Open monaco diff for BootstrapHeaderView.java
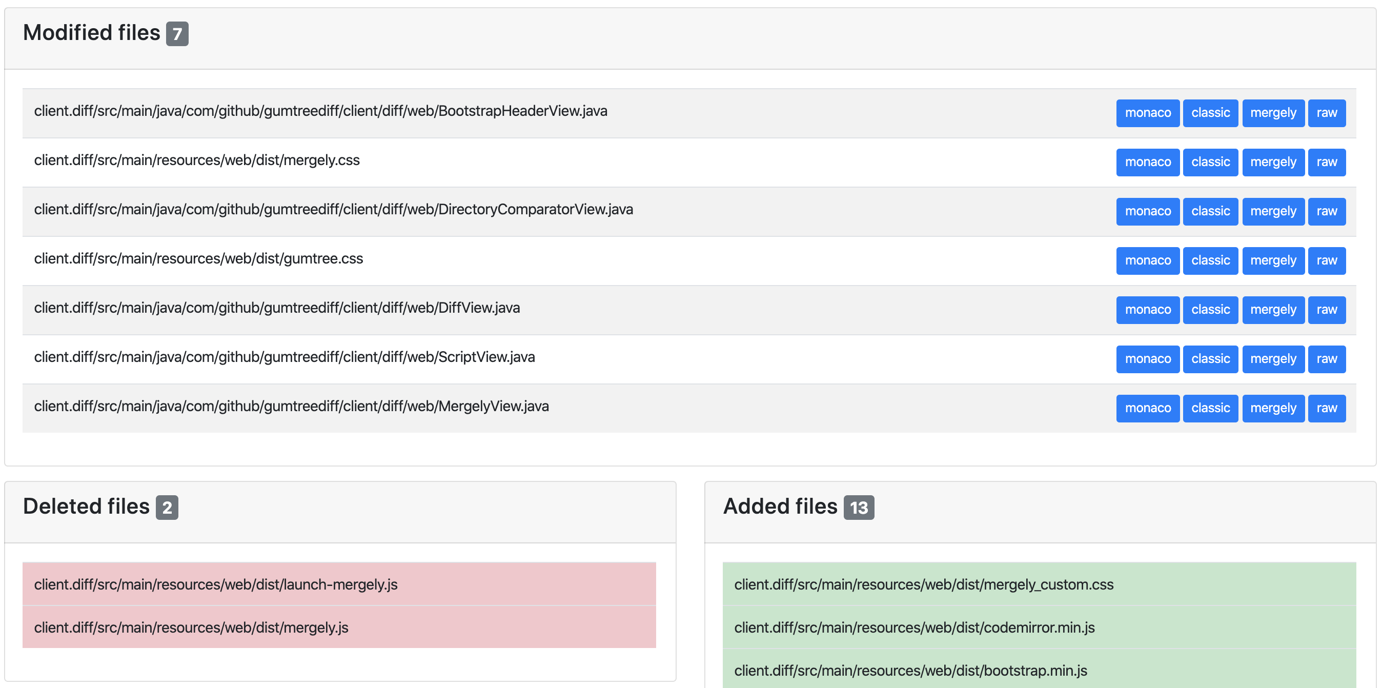Viewport: 1382px width, 688px height. pos(1148,113)
